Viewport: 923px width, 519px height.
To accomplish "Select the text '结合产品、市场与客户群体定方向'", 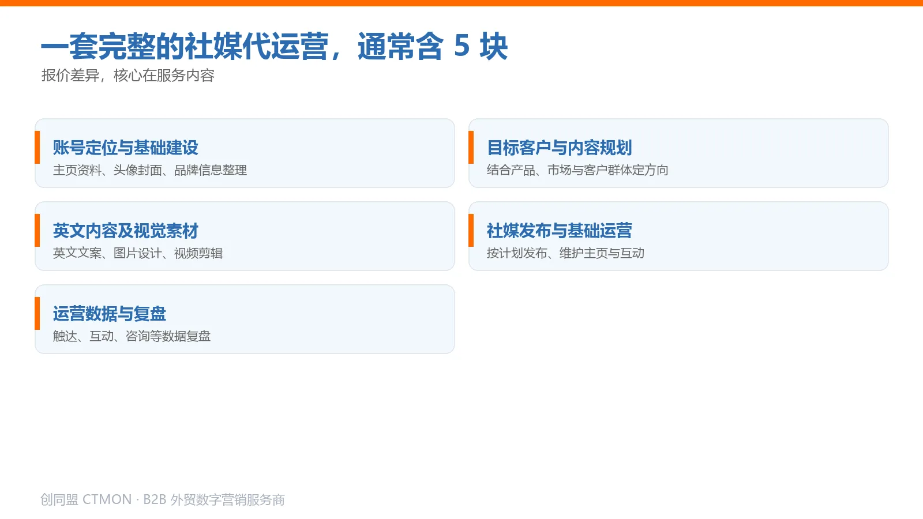I will pyautogui.click(x=577, y=170).
